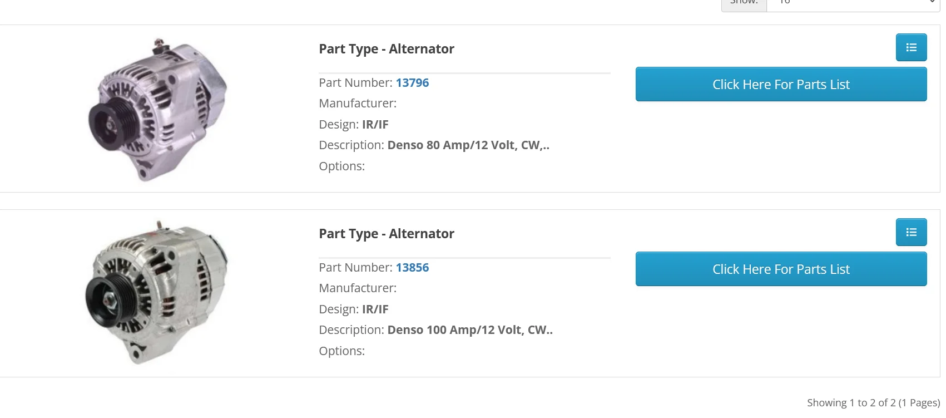
Task: Click the IR/IF design value for part 13796
Action: (375, 125)
